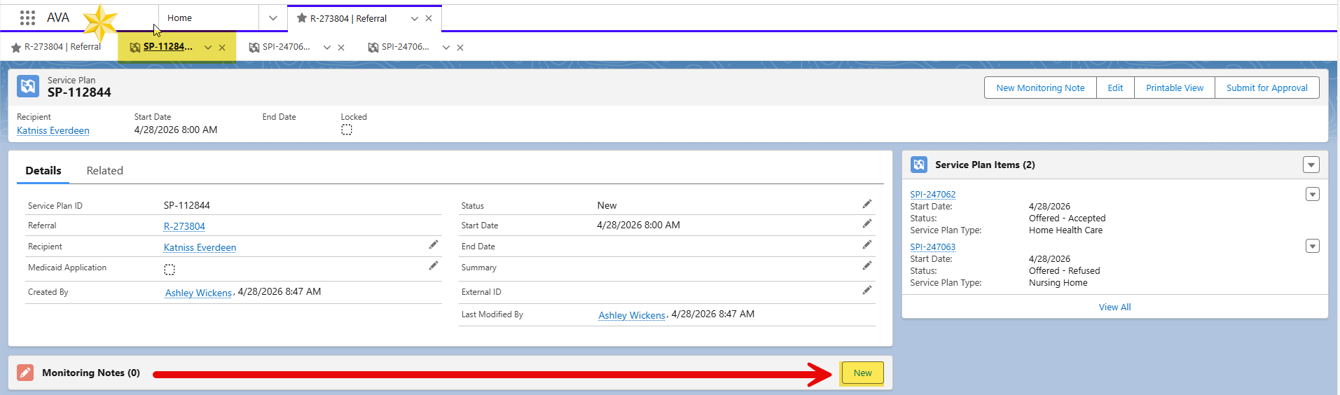Click the Service Plan Items panel icon
Screen dimensions: 1340x395
919,165
